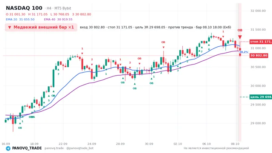The image size is (272, 153).
Task: Click the '06.10' date axis label
Action: tap(207, 144)
